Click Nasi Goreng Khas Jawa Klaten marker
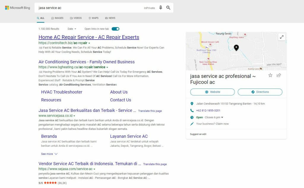Image resolution: width=304 pixels, height=188 pixels. click(208, 59)
